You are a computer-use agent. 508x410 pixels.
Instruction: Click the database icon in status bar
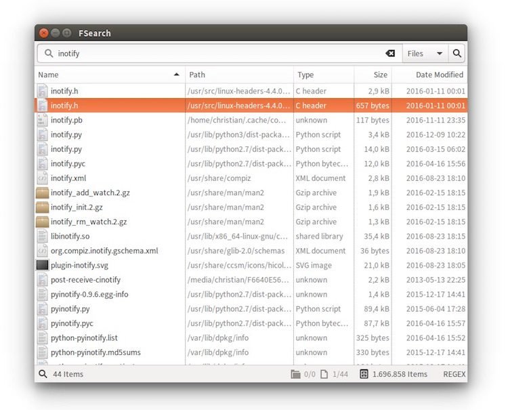coord(364,374)
